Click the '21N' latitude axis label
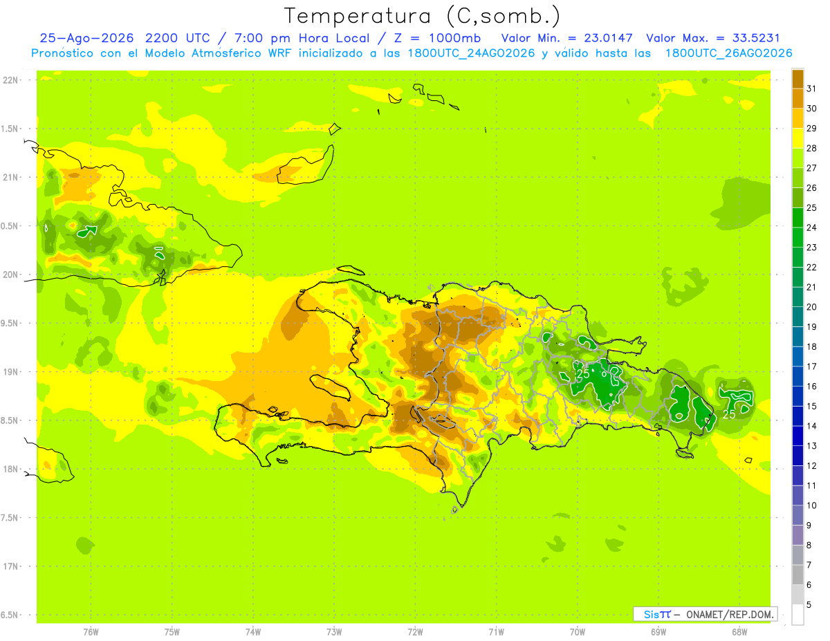The width and height of the screenshot is (830, 641). coord(11,178)
